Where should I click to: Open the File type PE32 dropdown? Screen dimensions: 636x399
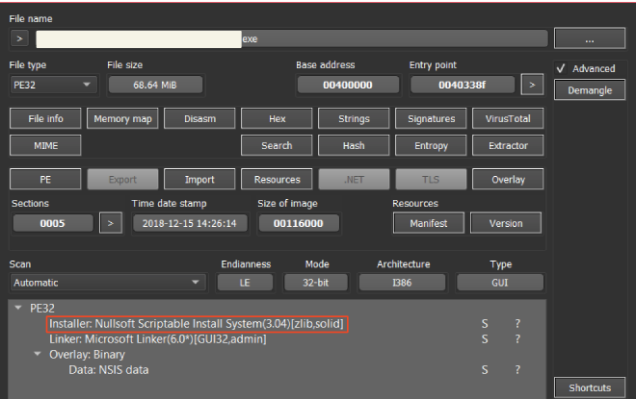point(53,85)
